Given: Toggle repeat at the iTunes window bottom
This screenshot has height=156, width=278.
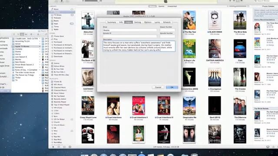Looking at the screenshot, I should [x=64, y=147].
